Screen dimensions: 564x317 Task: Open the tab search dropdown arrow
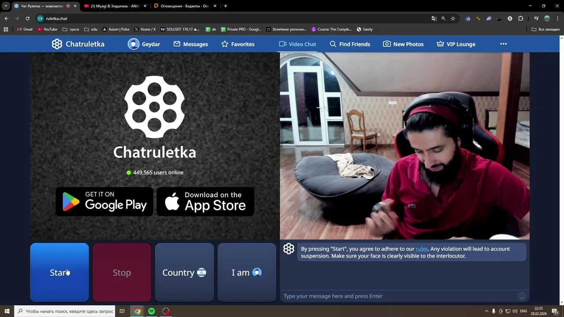[x=6, y=6]
